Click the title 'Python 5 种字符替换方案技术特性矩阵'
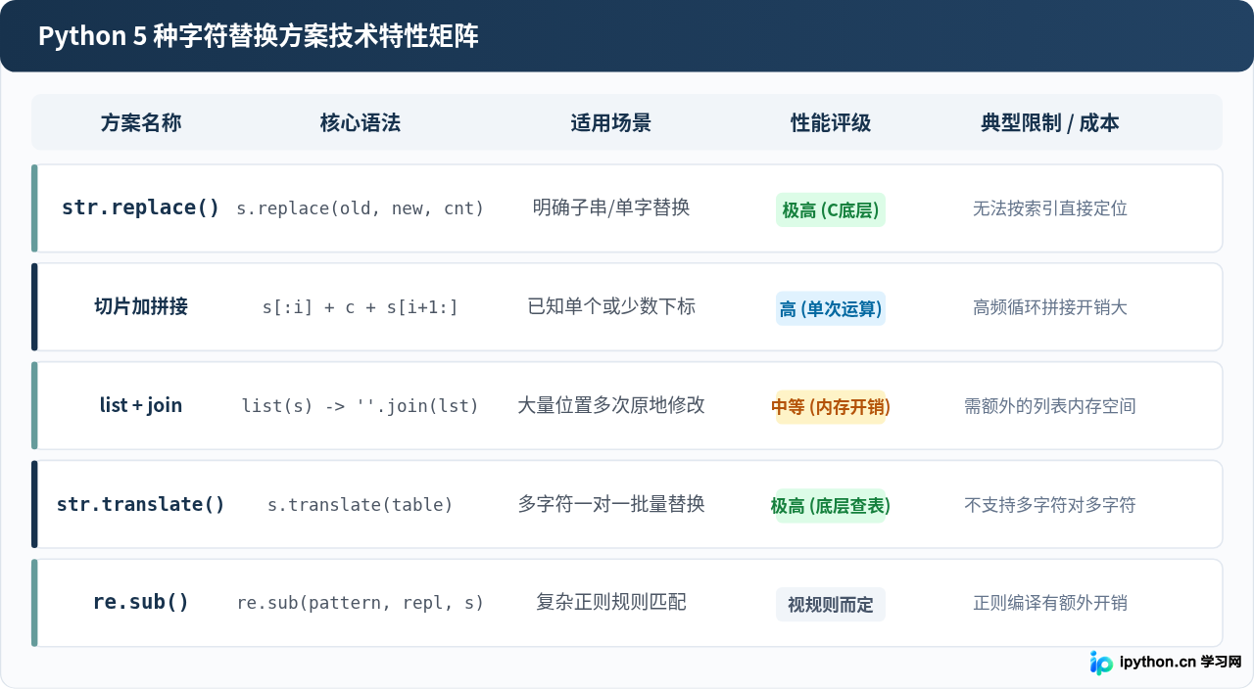 point(259,36)
